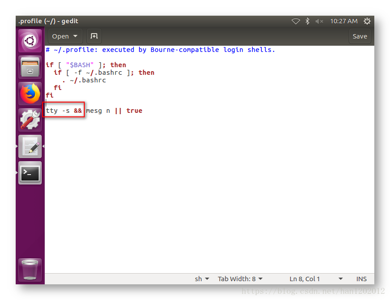Image resolution: width=390 pixels, height=300 pixels.
Task: Show the clock reading 10:27 AM
Action: [344, 21]
